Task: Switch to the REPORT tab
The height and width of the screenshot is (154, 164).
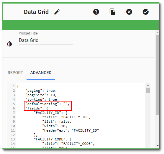Action: point(15,73)
